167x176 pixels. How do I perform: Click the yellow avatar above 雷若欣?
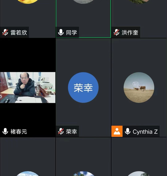click(x=28, y=2)
